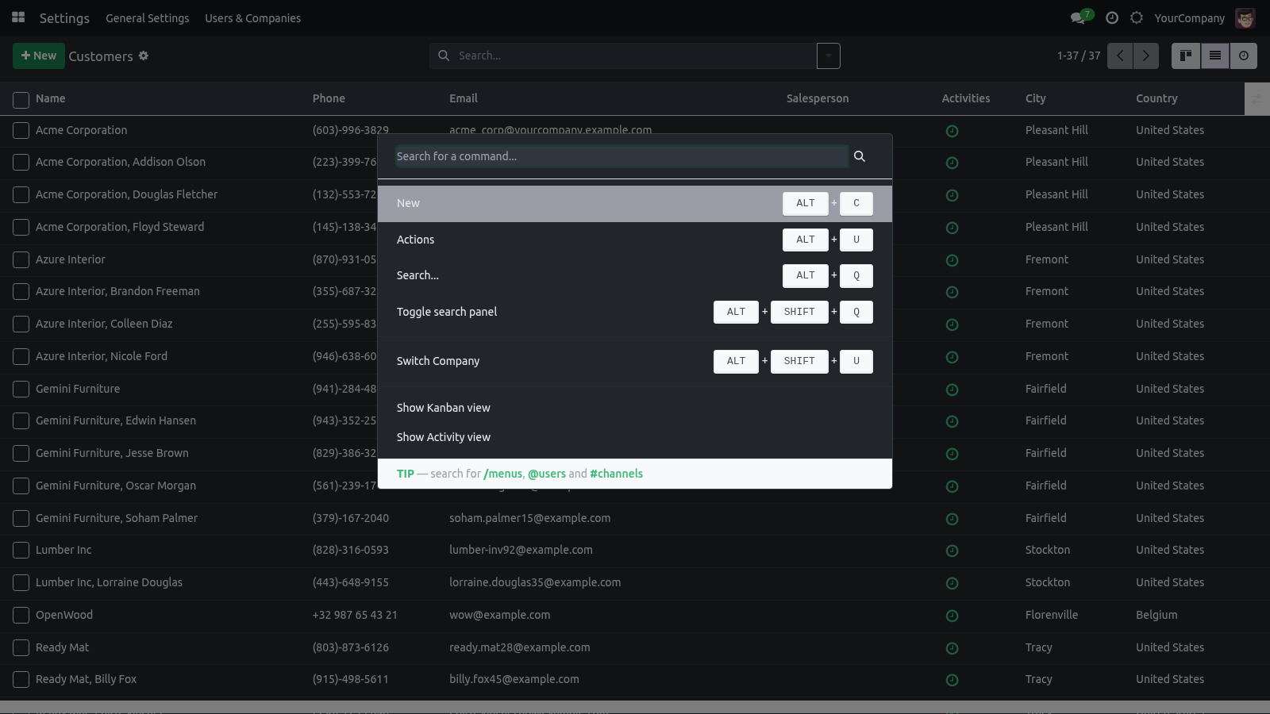Choose Show Kanban view command
The image size is (1270, 714).
[x=635, y=408]
